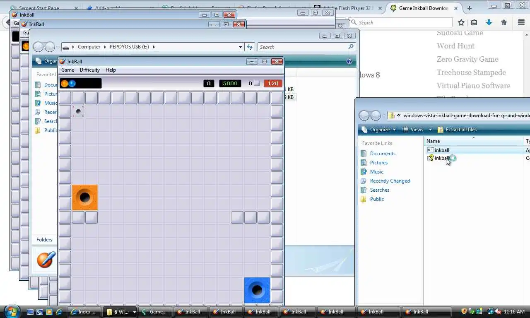
Task: Click Internet Explorer icon in Quick Launch
Action: 59,312
